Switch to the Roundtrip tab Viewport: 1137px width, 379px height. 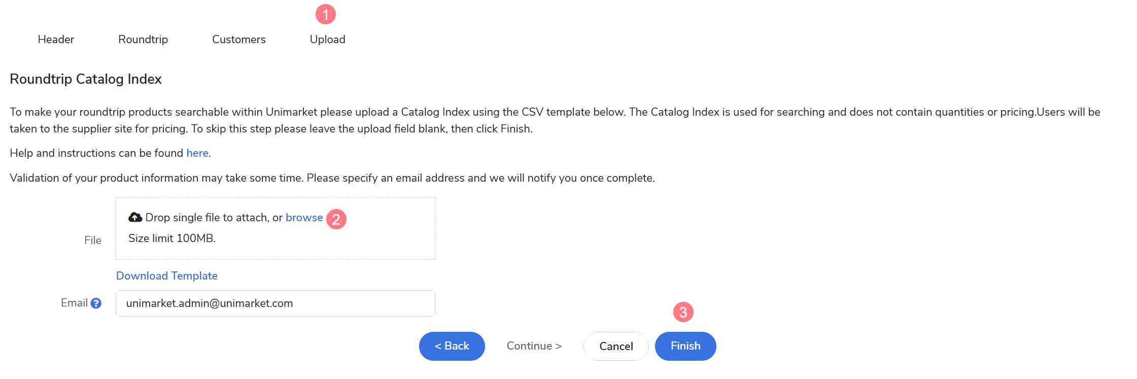pos(143,40)
